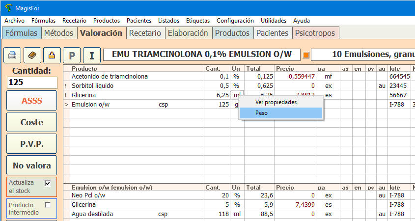Switch to the Métodos tab
This screenshot has width=415, height=221.
click(58, 33)
